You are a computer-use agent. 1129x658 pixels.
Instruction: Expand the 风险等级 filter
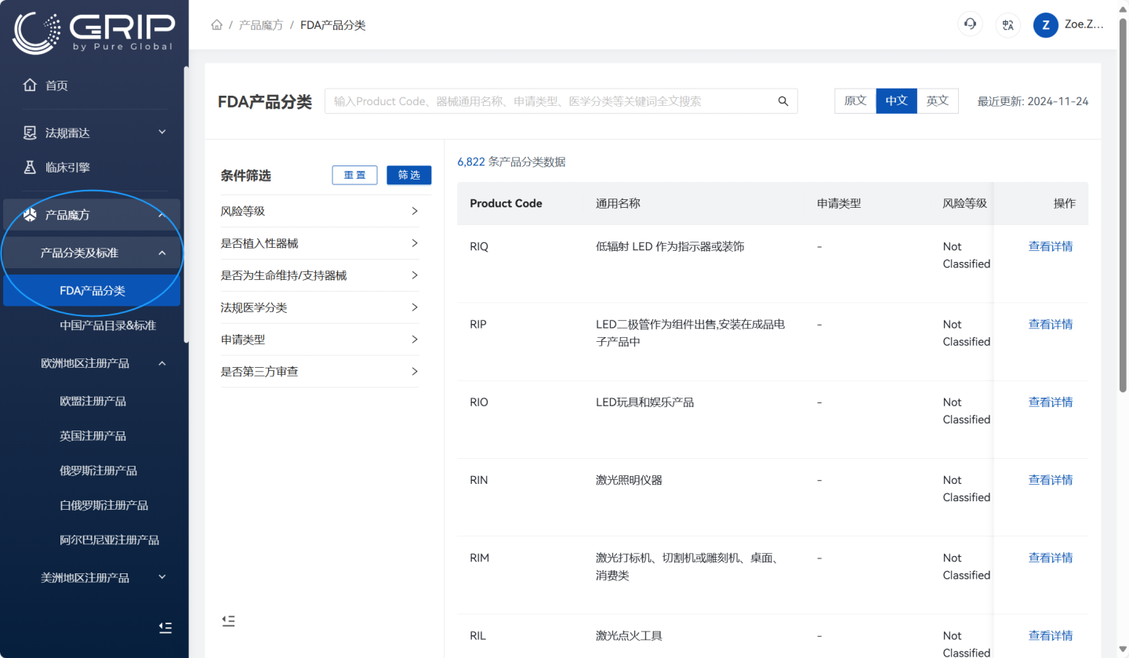click(x=320, y=211)
